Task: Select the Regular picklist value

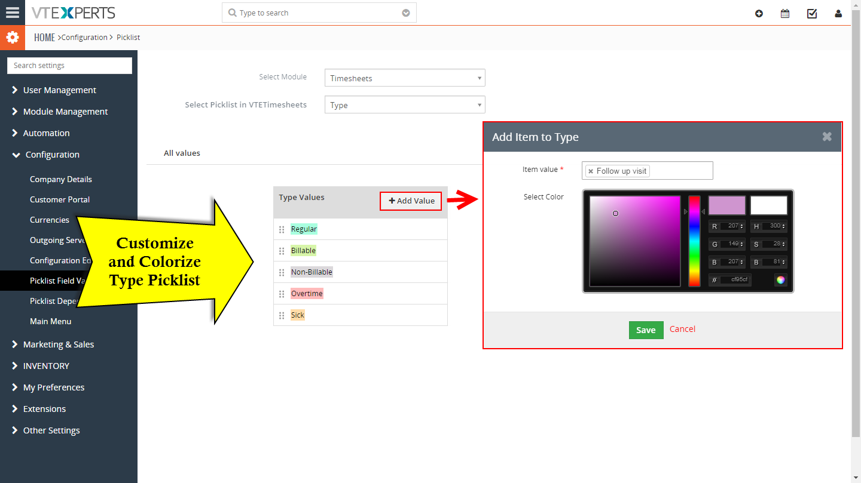Action: 304,229
